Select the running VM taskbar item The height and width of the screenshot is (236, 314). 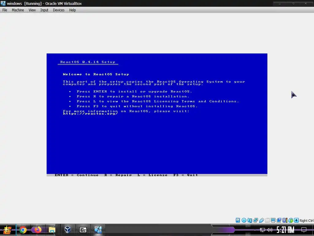coord(98,230)
